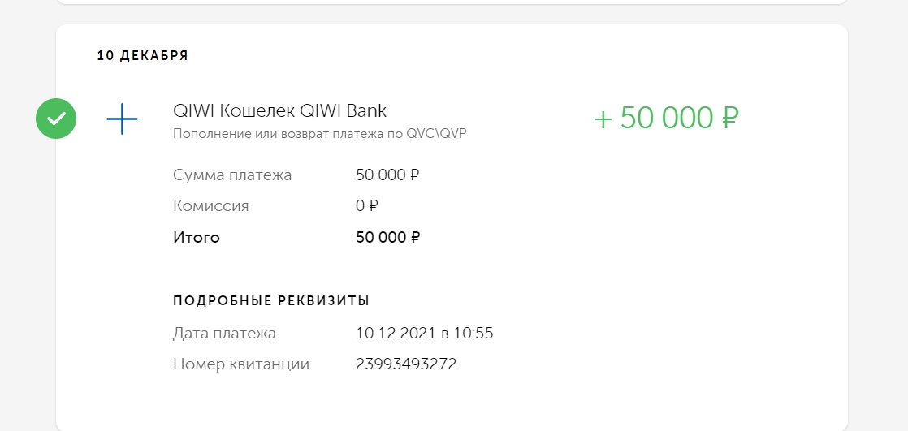Screen dimensions: 908x431
Task: Click the "10 ДЕКАБРЯ" date header
Action: pyautogui.click(x=142, y=56)
